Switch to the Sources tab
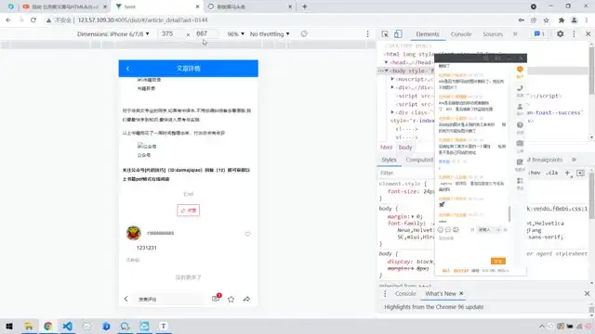 click(493, 34)
